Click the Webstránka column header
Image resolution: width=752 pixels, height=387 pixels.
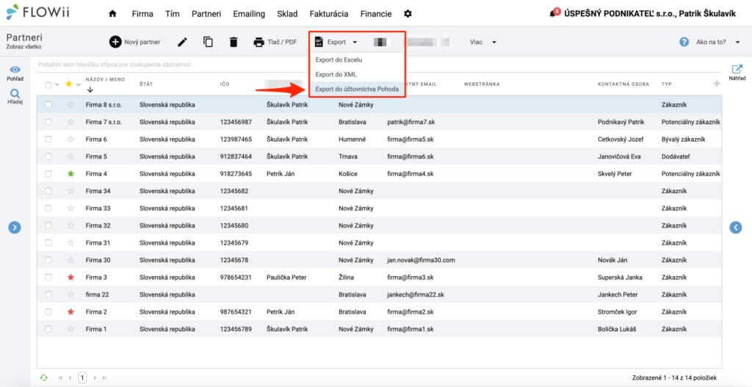coord(482,84)
